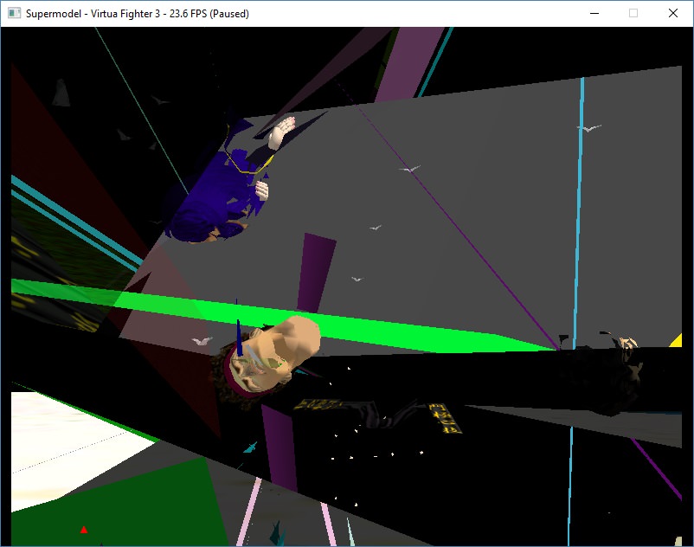
Task: Click the Supermodel app icon in the title bar
Action: click(x=14, y=13)
